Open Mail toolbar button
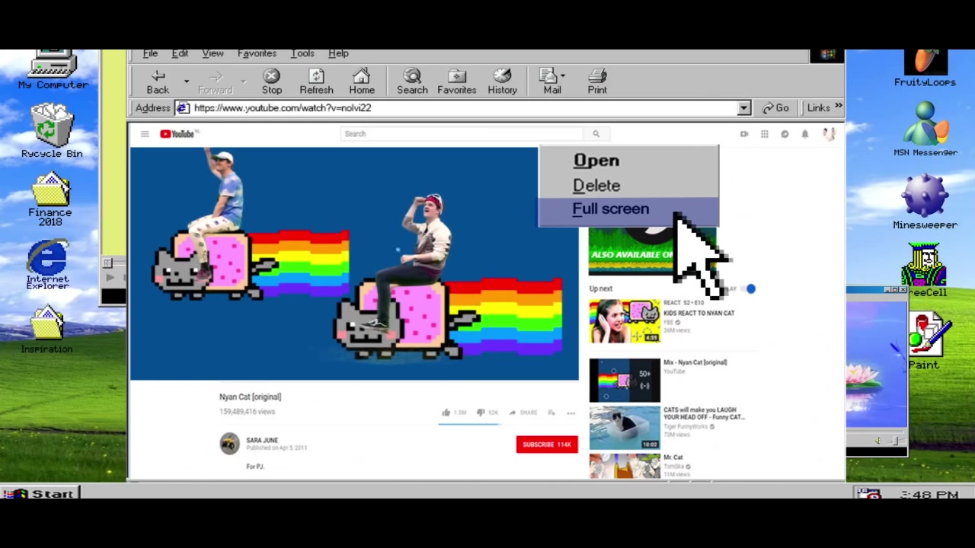 pos(552,81)
